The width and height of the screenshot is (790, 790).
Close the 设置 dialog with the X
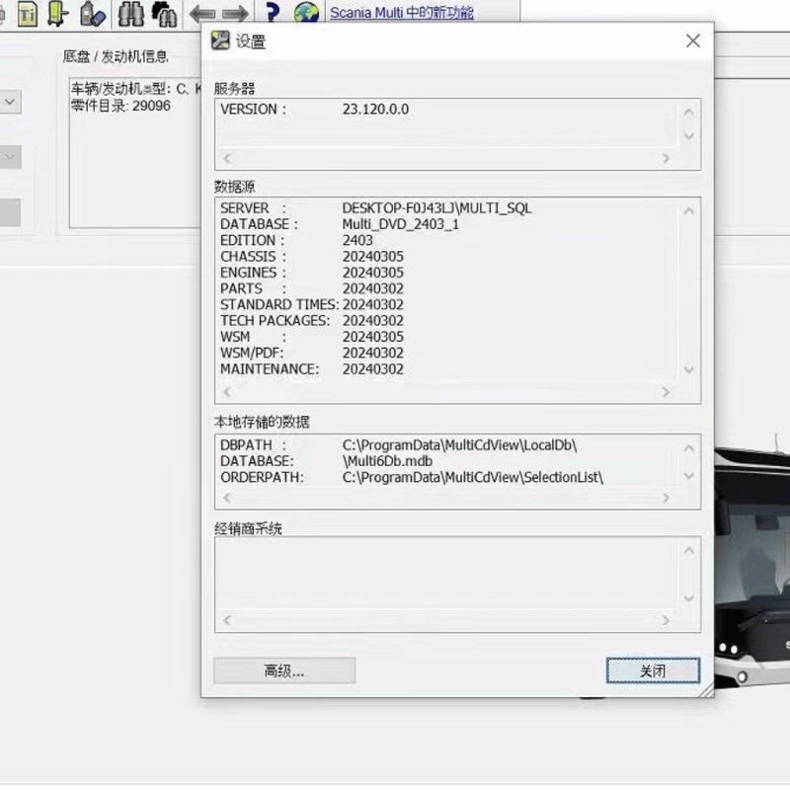[693, 40]
